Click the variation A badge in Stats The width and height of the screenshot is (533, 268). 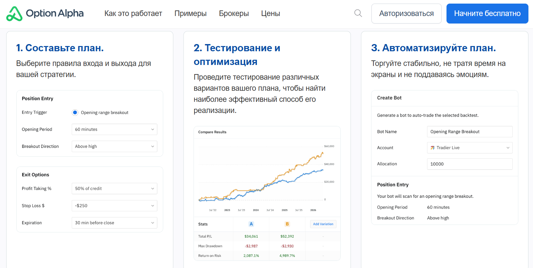click(251, 224)
